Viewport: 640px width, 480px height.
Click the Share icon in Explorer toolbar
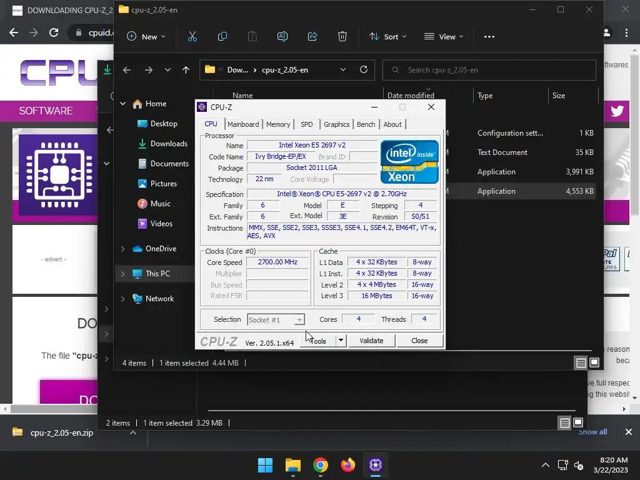[x=312, y=37]
